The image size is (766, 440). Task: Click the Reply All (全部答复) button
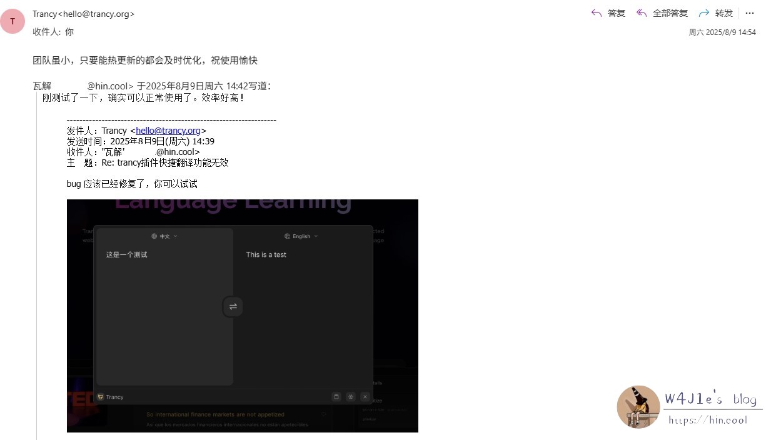point(662,13)
